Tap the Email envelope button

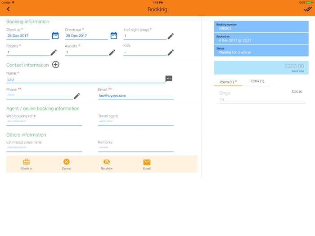[147, 164]
